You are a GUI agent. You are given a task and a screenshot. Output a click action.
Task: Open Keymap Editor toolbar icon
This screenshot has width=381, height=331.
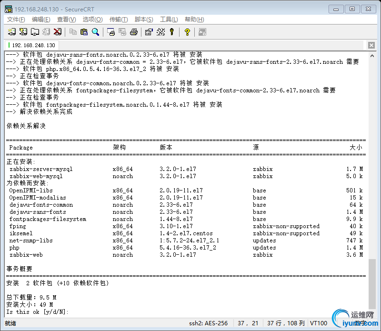tap(160, 32)
